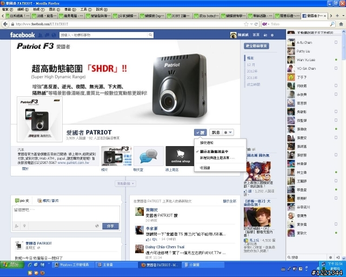
Task: Open Facebook messages icon in blue bar
Action: 47,35
